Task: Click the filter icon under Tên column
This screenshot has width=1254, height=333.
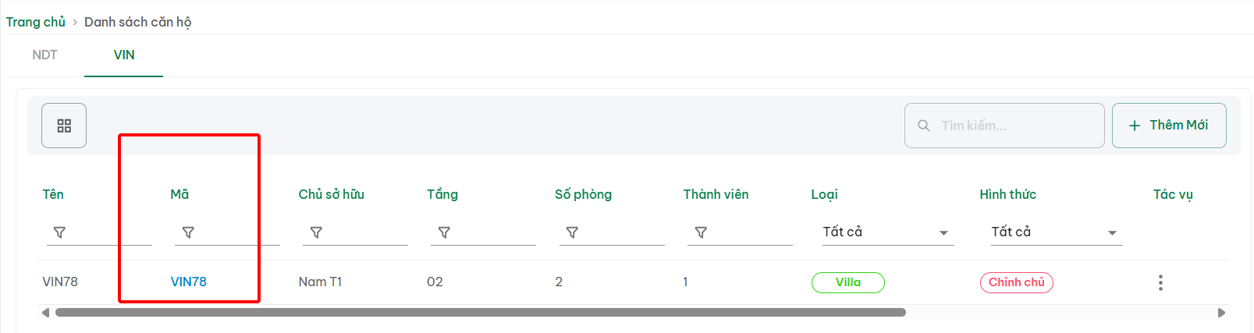Action: pos(59,232)
